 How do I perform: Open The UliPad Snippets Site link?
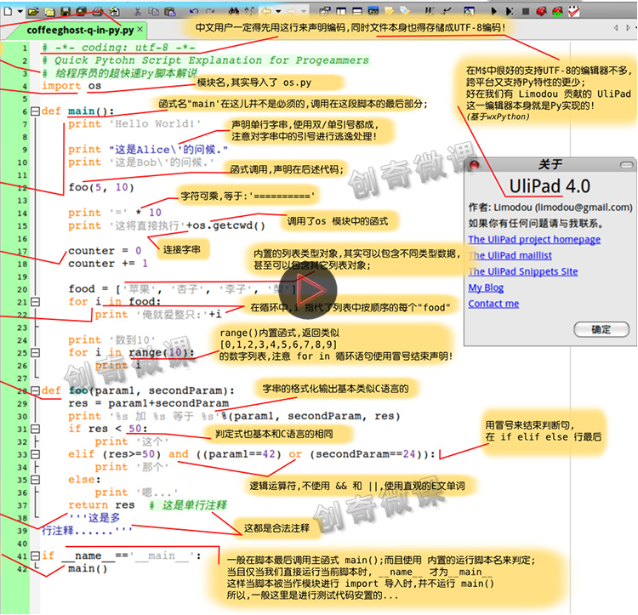tap(523, 271)
